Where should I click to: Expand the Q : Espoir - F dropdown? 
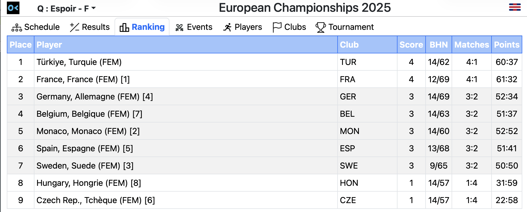(66, 9)
